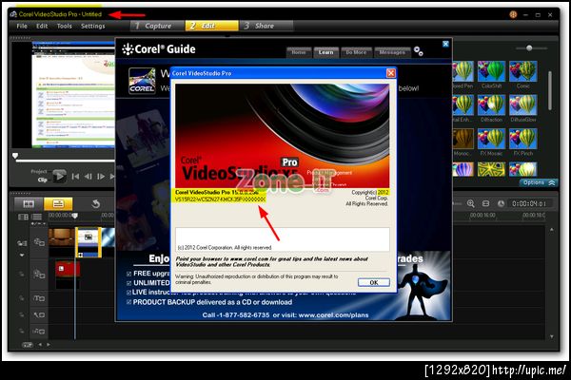Image resolution: width=571 pixels, height=380 pixels.
Task: Select the Title Track header icon
Action: click(39, 298)
